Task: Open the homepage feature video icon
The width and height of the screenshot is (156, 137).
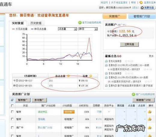Action: pos(80,23)
